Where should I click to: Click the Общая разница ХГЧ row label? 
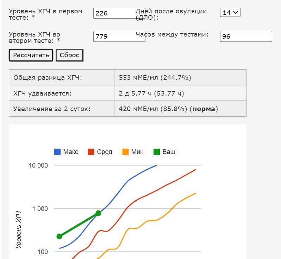click(48, 78)
